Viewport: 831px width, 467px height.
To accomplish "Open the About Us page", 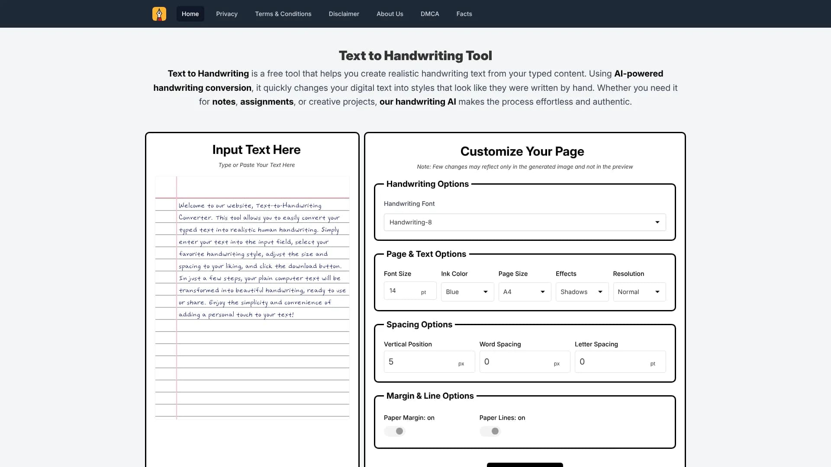I will (390, 14).
